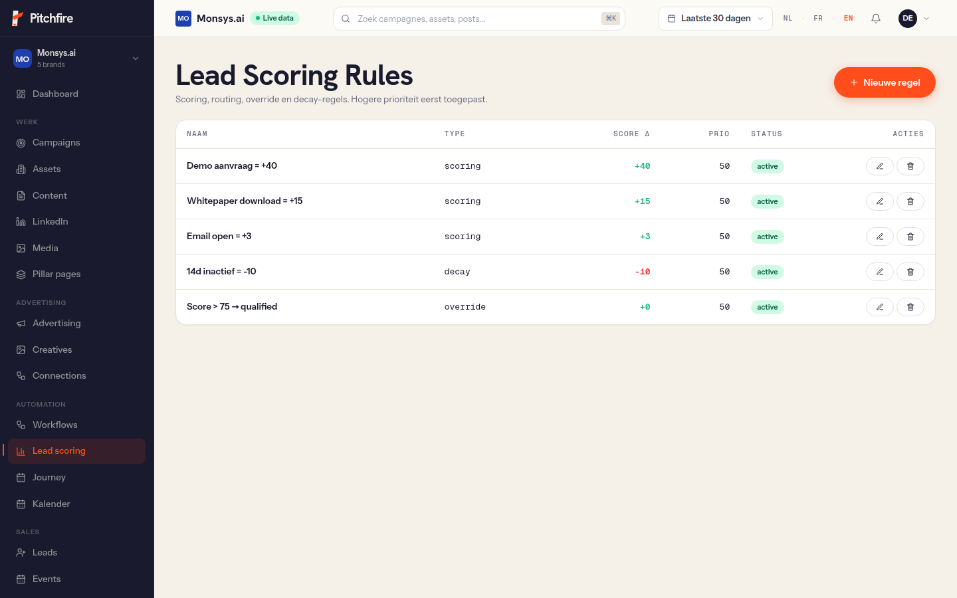Create a new rule with Nieuwe regel

pyautogui.click(x=885, y=82)
